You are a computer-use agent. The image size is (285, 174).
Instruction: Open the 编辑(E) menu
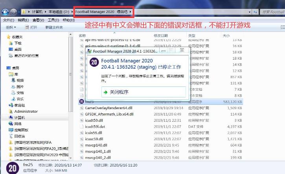pyautogui.click(x=23, y=20)
